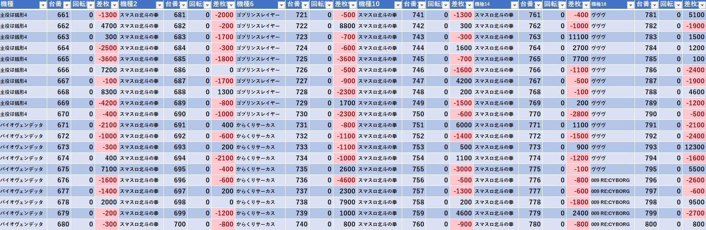The height and width of the screenshot is (230, 706).
Task: Open the 機種14 column filter dropdown
Action: 514,5
